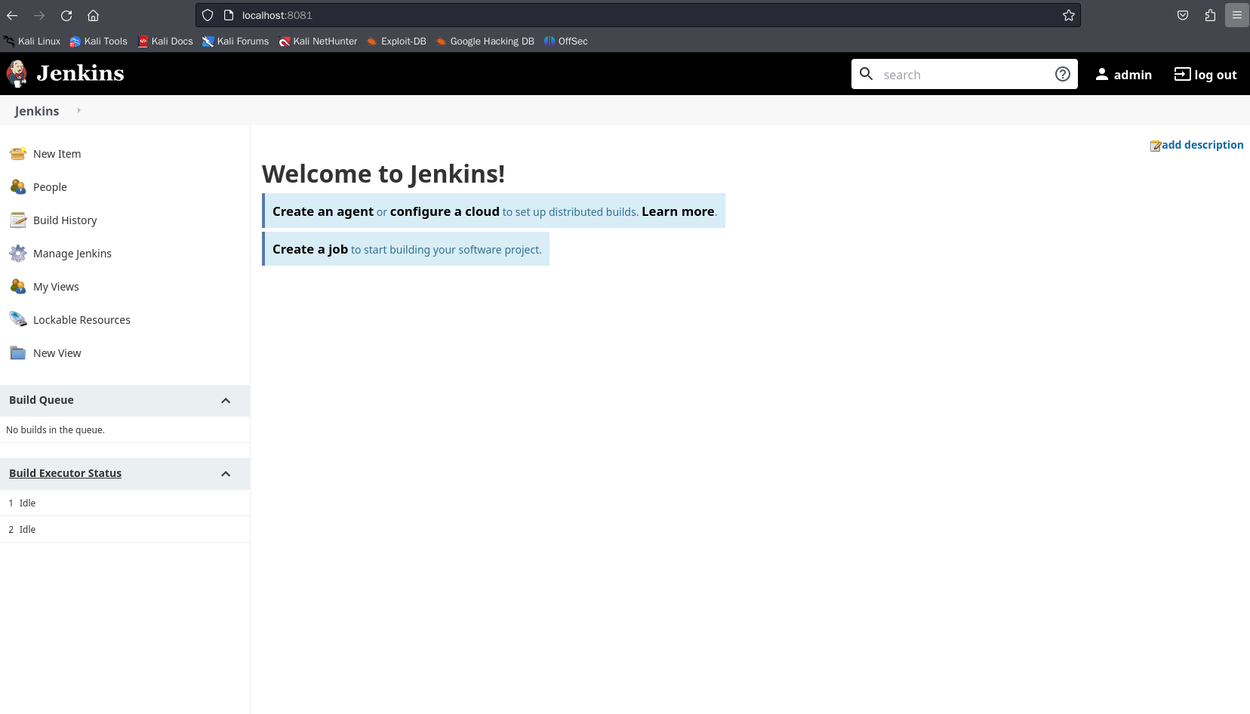The image size is (1250, 714).
Task: Open the Kali Tools bookmark
Action: coord(98,42)
